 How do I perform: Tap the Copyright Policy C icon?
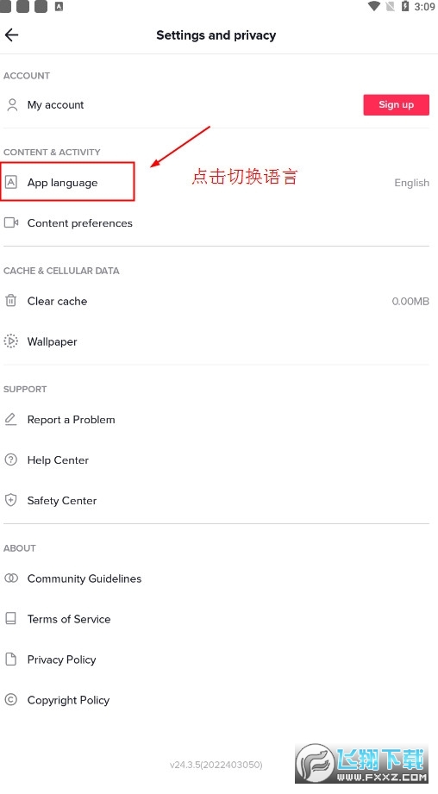pos(10,700)
